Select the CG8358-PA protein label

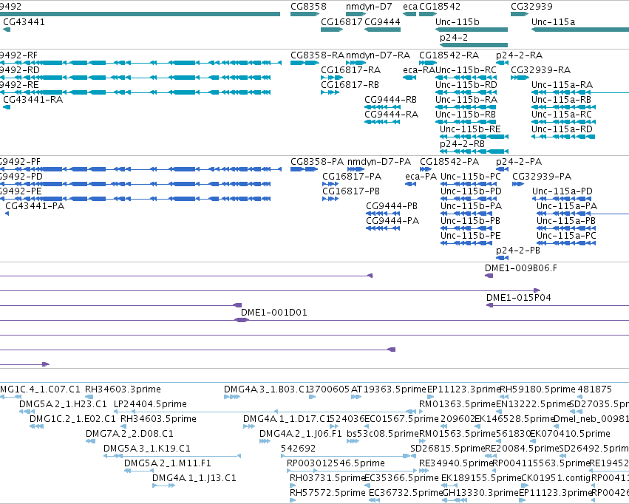pyautogui.click(x=317, y=162)
